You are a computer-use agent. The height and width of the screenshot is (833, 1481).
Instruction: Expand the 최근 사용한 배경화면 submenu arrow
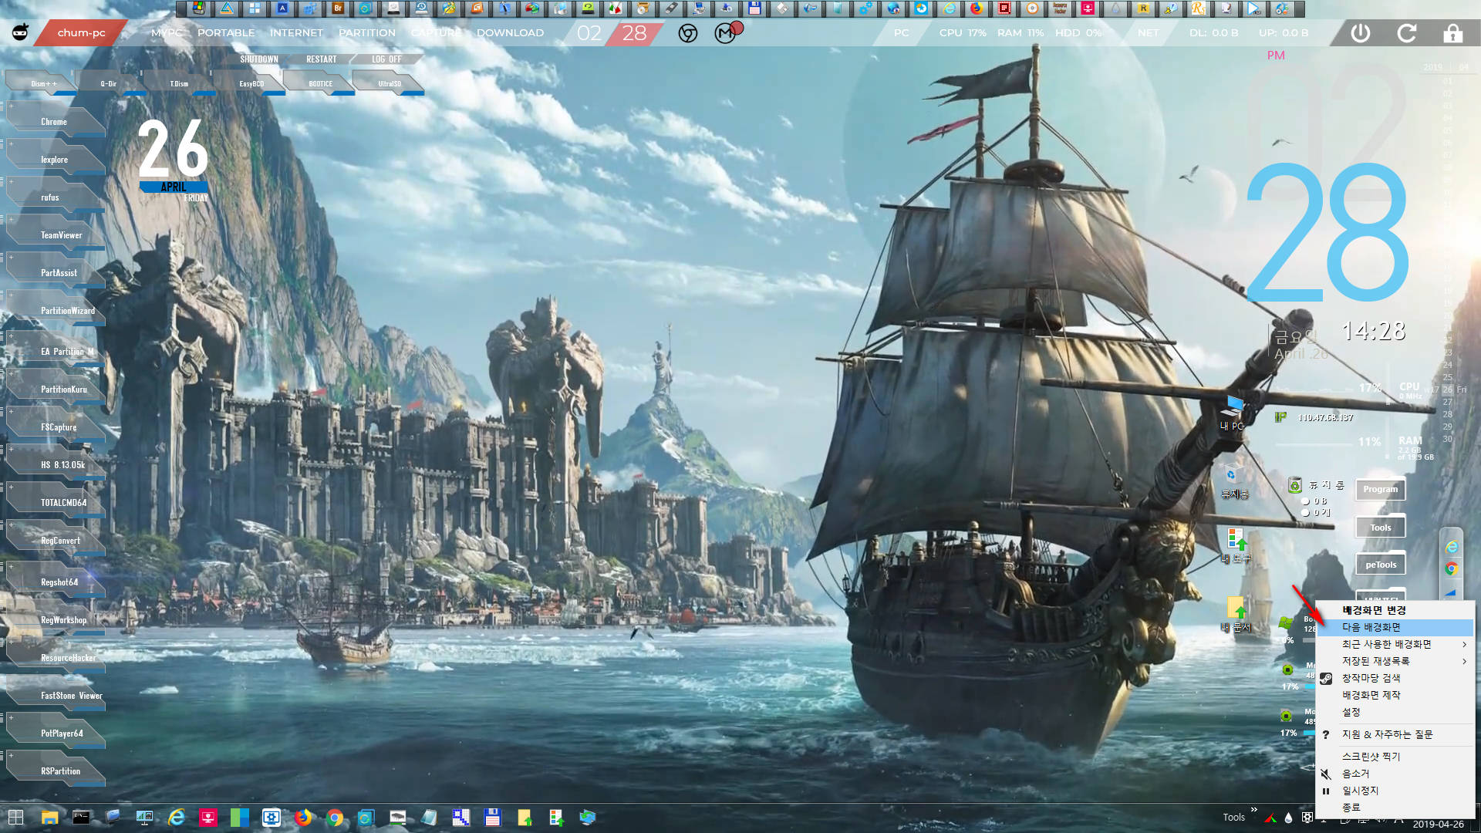tap(1464, 644)
